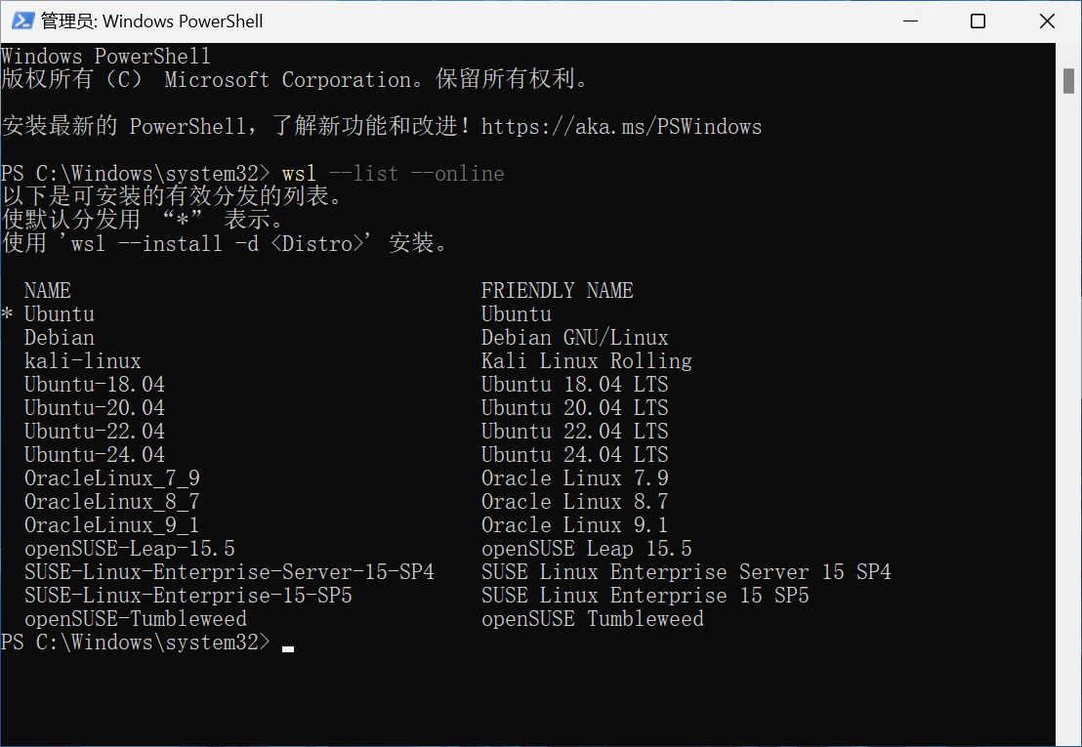The image size is (1082, 747).
Task: Click the openSUSE-Tumbleweed distro name
Action: (x=135, y=619)
